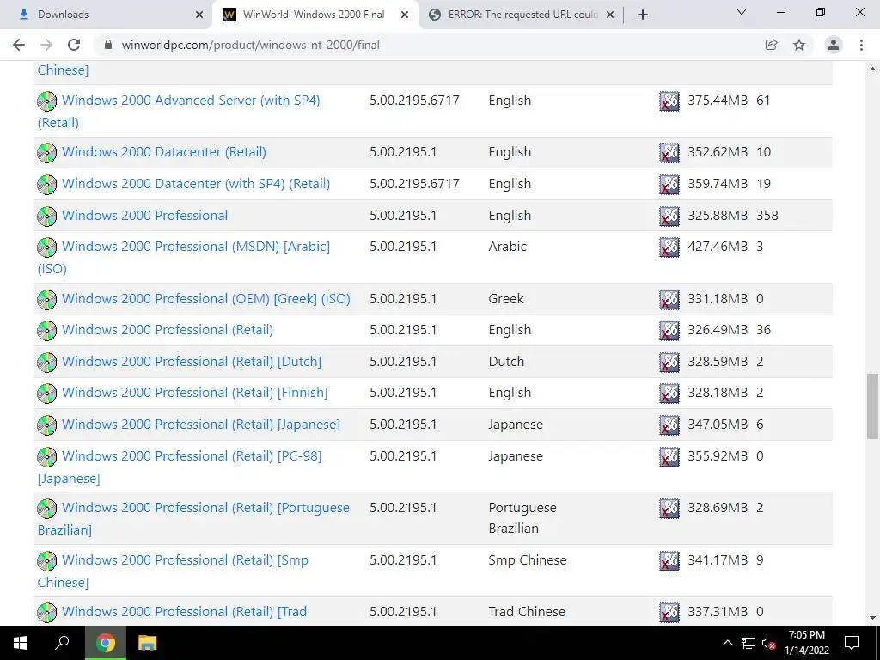This screenshot has height=660, width=880.
Task: Open Windows 2000 Datacenter (Retail) link
Action: tap(164, 152)
